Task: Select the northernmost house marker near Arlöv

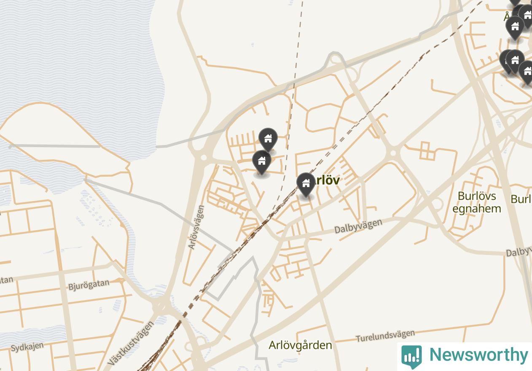Action: click(268, 139)
